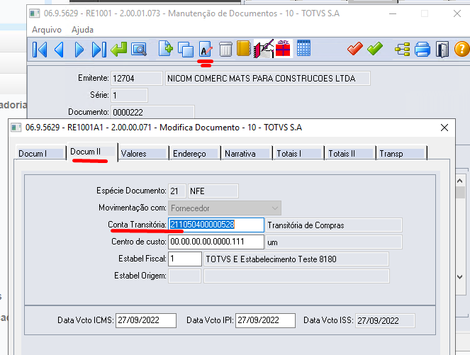Click the Documento 0000222 field
Viewport: 470px width, 355px height.
[x=152, y=112]
